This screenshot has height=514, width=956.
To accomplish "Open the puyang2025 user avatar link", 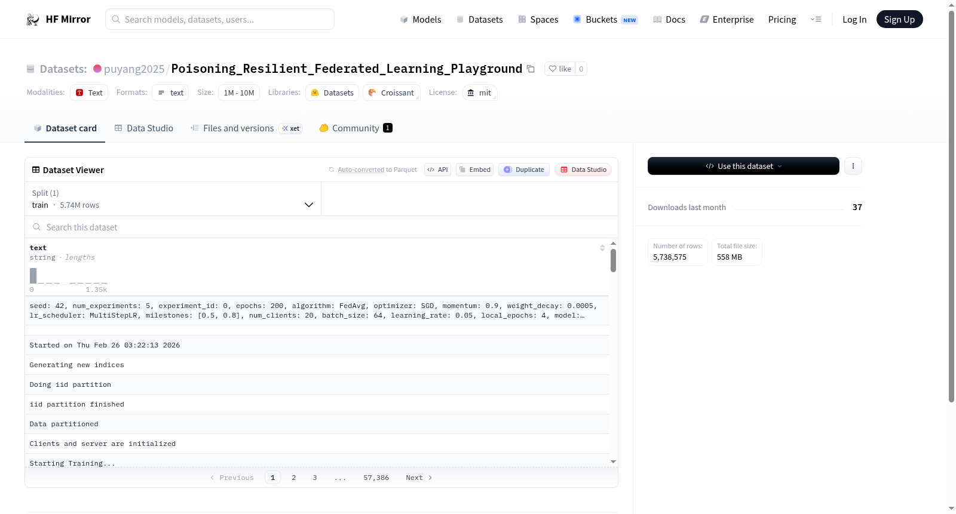I will click(97, 69).
